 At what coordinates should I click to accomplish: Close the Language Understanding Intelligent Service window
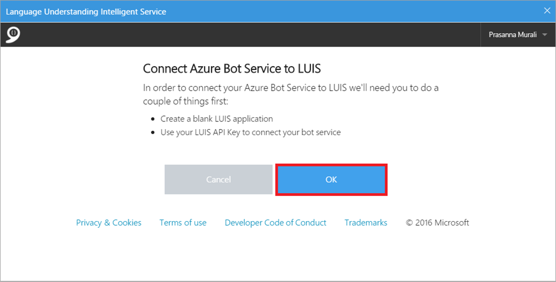[x=547, y=11]
